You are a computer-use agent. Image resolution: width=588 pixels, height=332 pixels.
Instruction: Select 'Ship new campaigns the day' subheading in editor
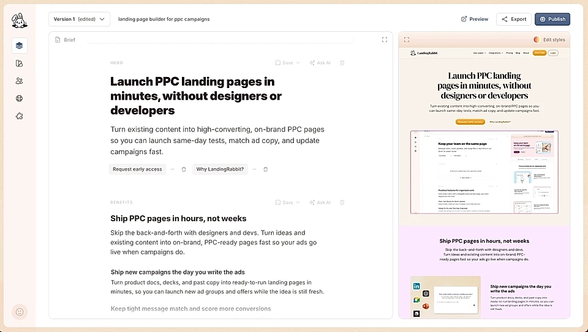click(178, 272)
